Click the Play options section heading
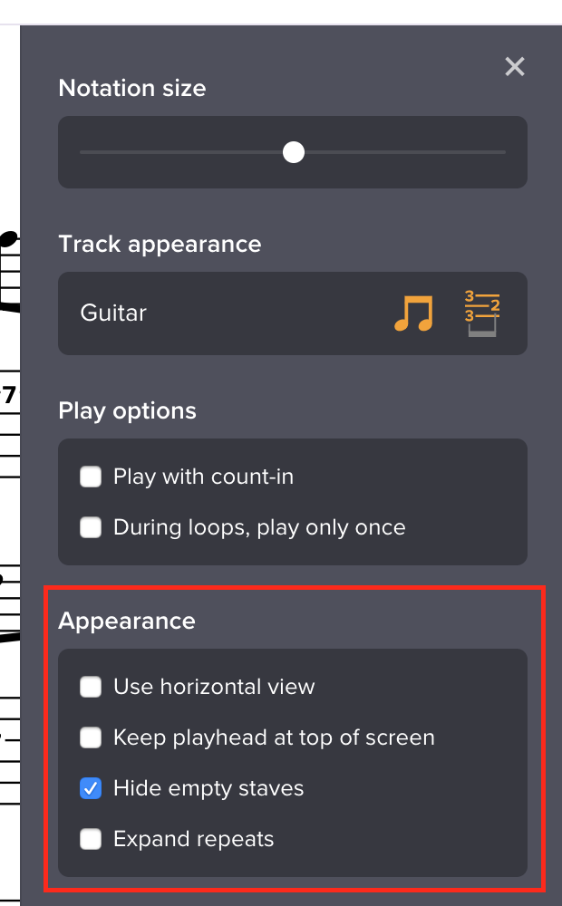The image size is (562, 906). [x=126, y=410]
